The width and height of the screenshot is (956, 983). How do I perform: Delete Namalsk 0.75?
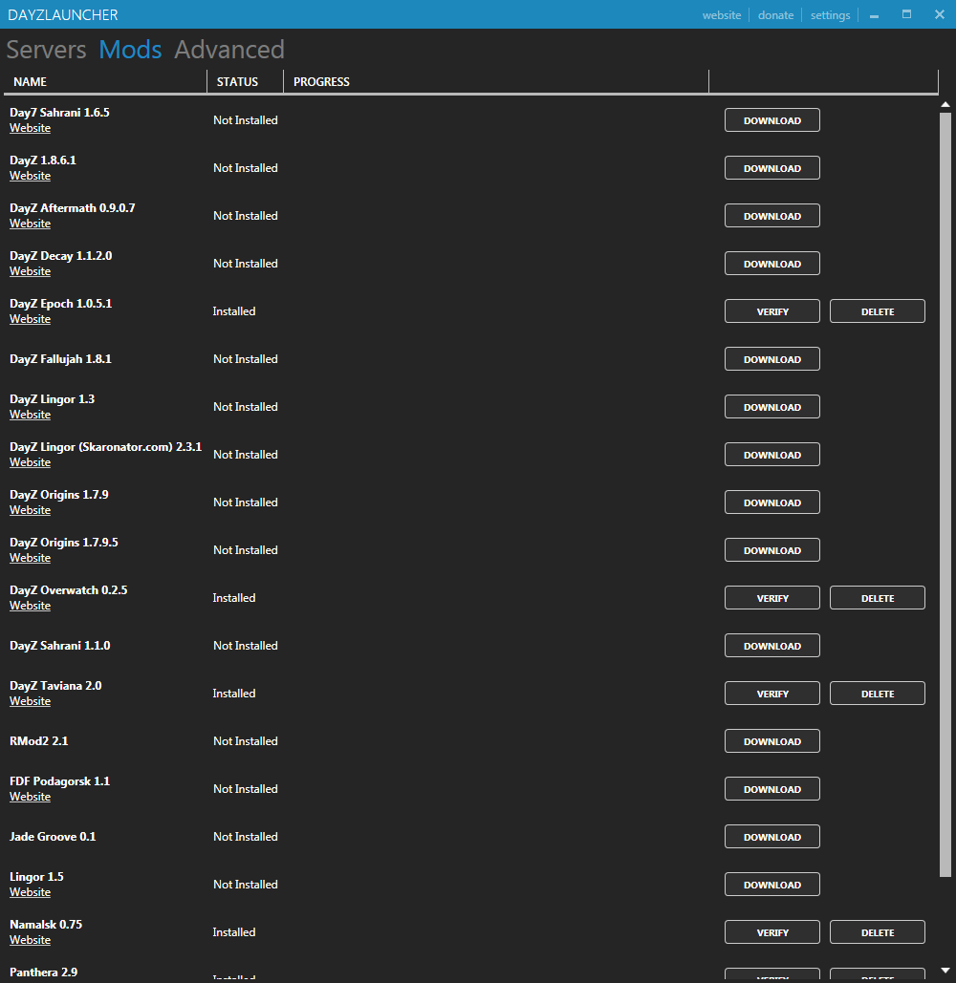click(x=878, y=932)
